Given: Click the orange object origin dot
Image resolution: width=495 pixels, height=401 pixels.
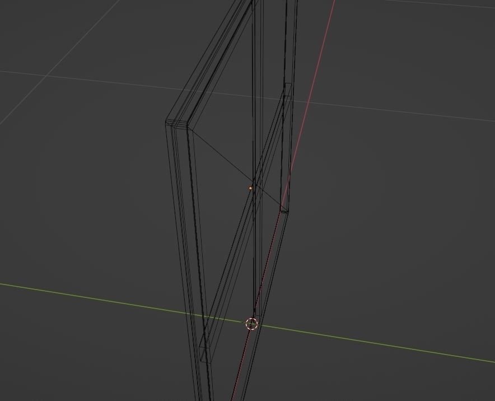Looking at the screenshot, I should (x=251, y=188).
